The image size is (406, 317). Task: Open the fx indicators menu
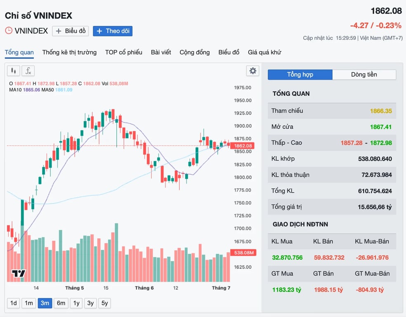pos(28,71)
